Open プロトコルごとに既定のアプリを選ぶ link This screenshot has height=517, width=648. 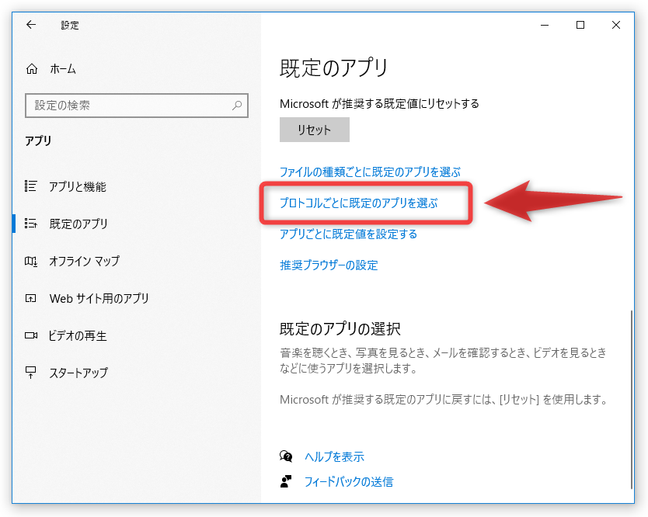click(359, 203)
